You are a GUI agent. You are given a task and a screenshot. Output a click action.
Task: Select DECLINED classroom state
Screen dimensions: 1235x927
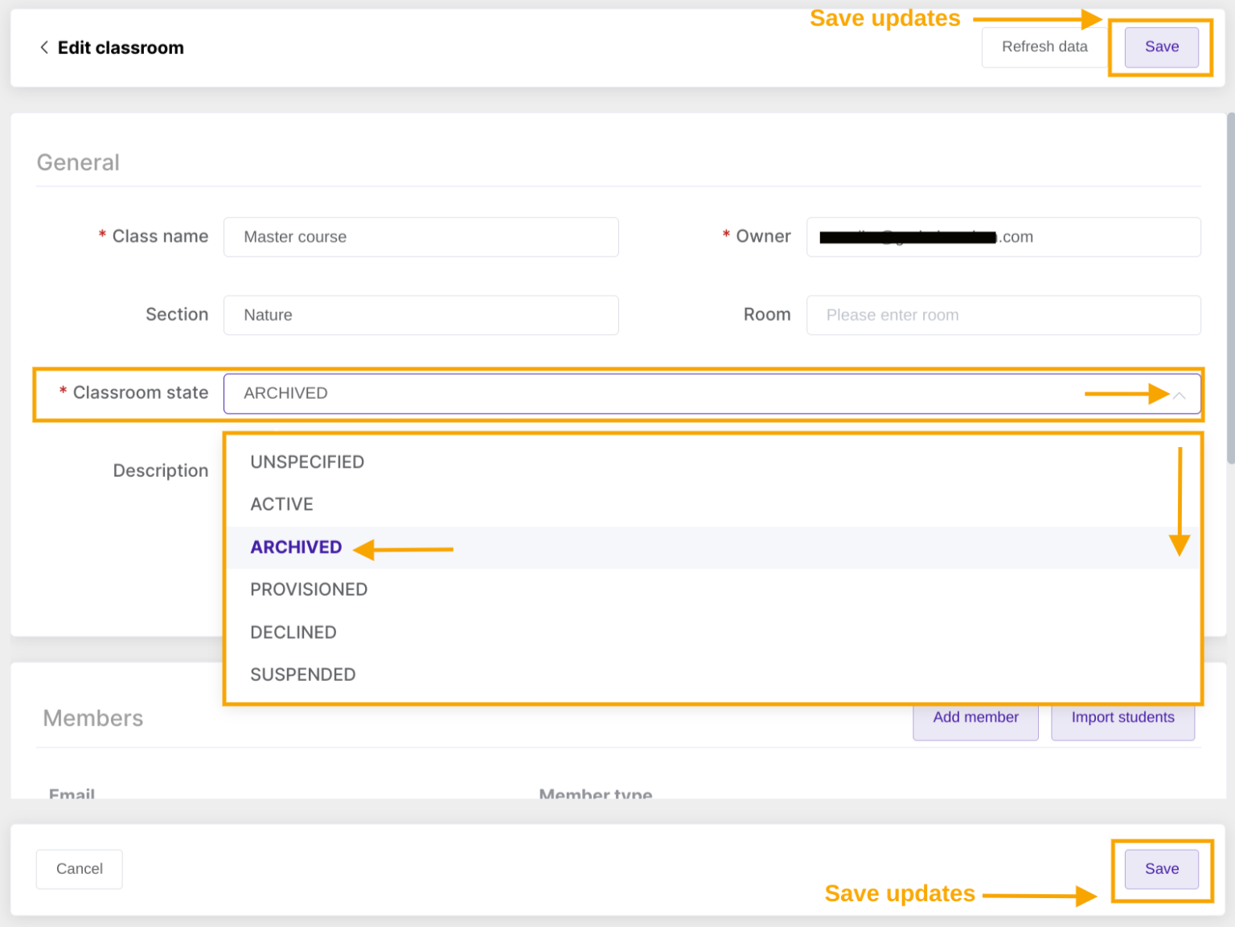click(293, 632)
